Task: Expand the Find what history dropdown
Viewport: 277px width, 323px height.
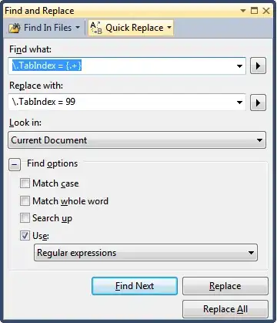Action: [239, 66]
